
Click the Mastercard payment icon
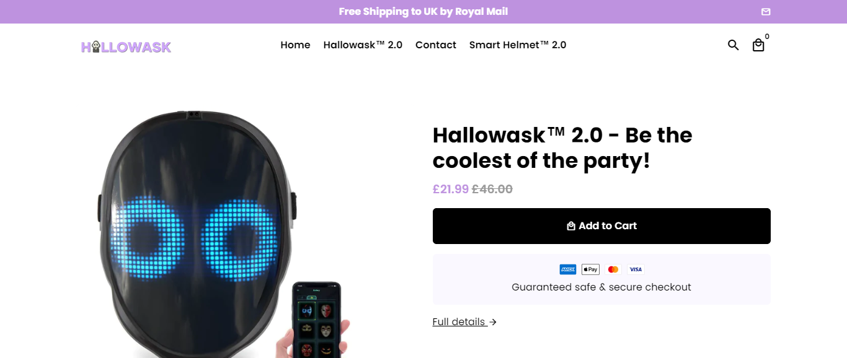pos(613,269)
